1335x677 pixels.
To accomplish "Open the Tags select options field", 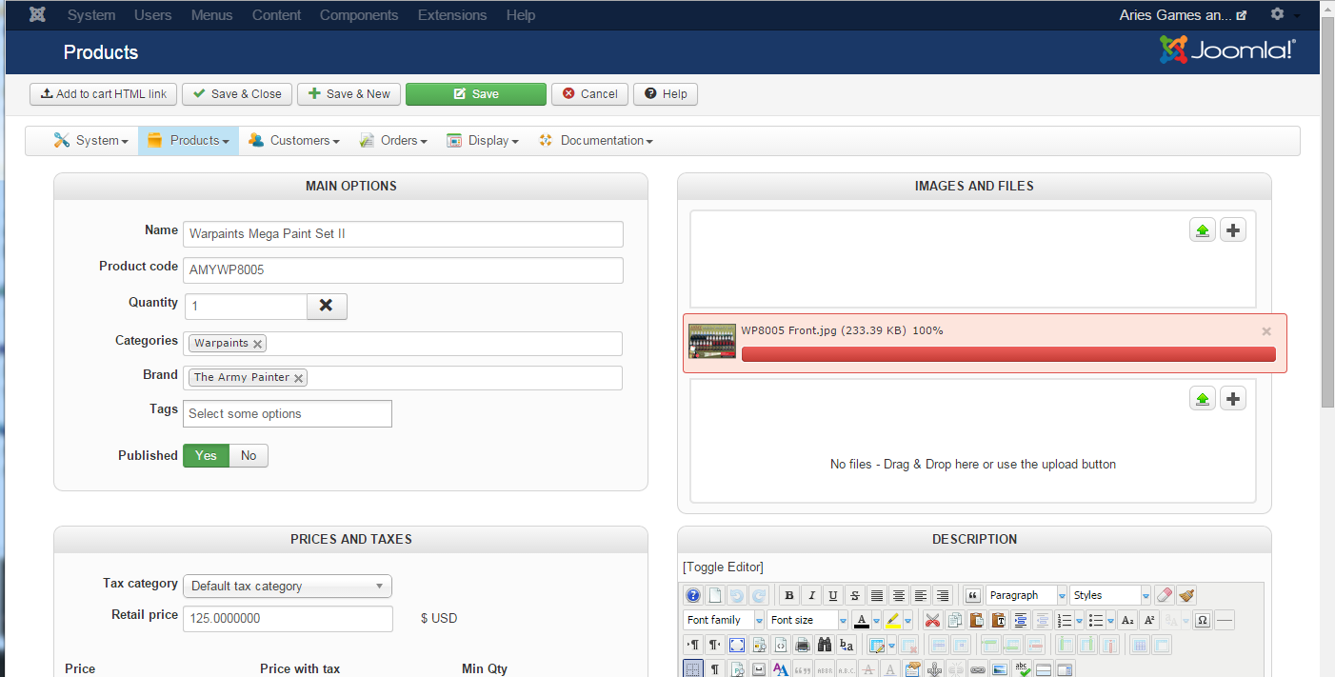I will pos(288,413).
